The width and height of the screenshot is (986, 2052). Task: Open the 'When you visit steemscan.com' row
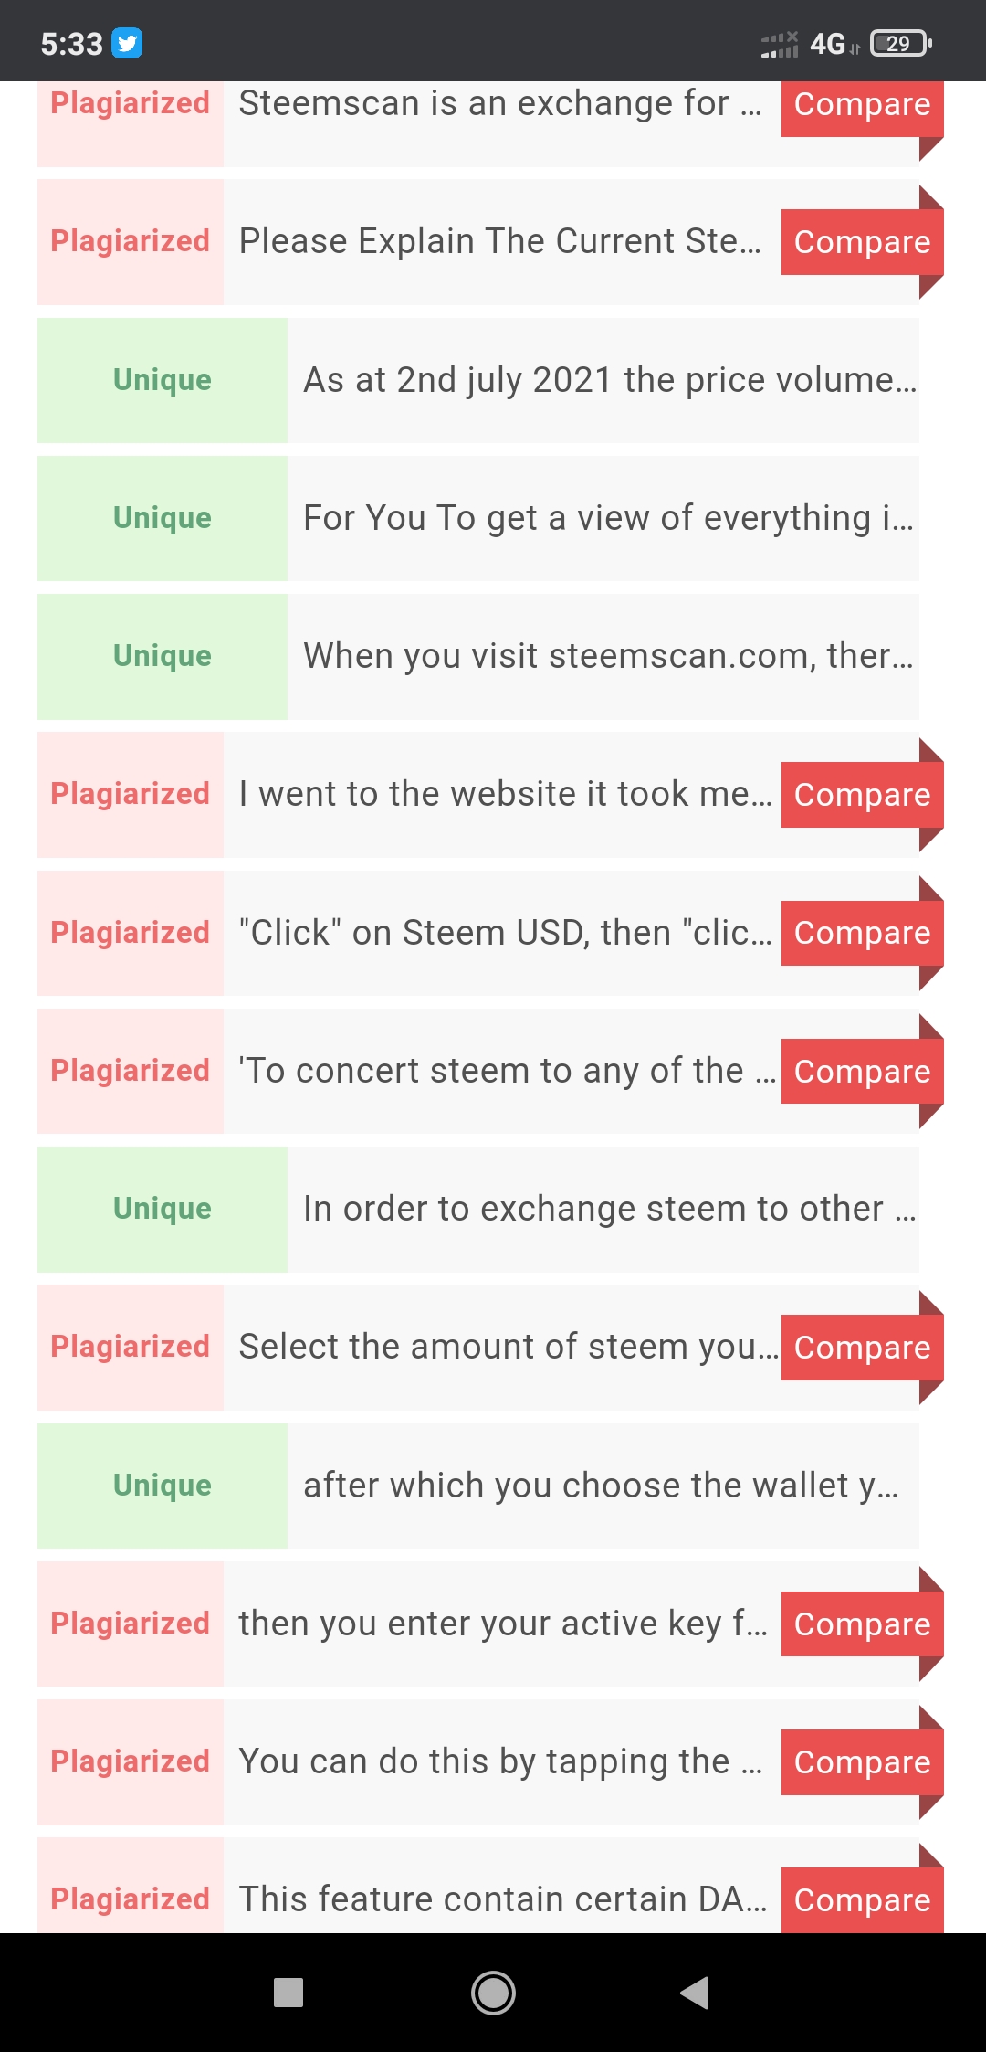(x=477, y=656)
